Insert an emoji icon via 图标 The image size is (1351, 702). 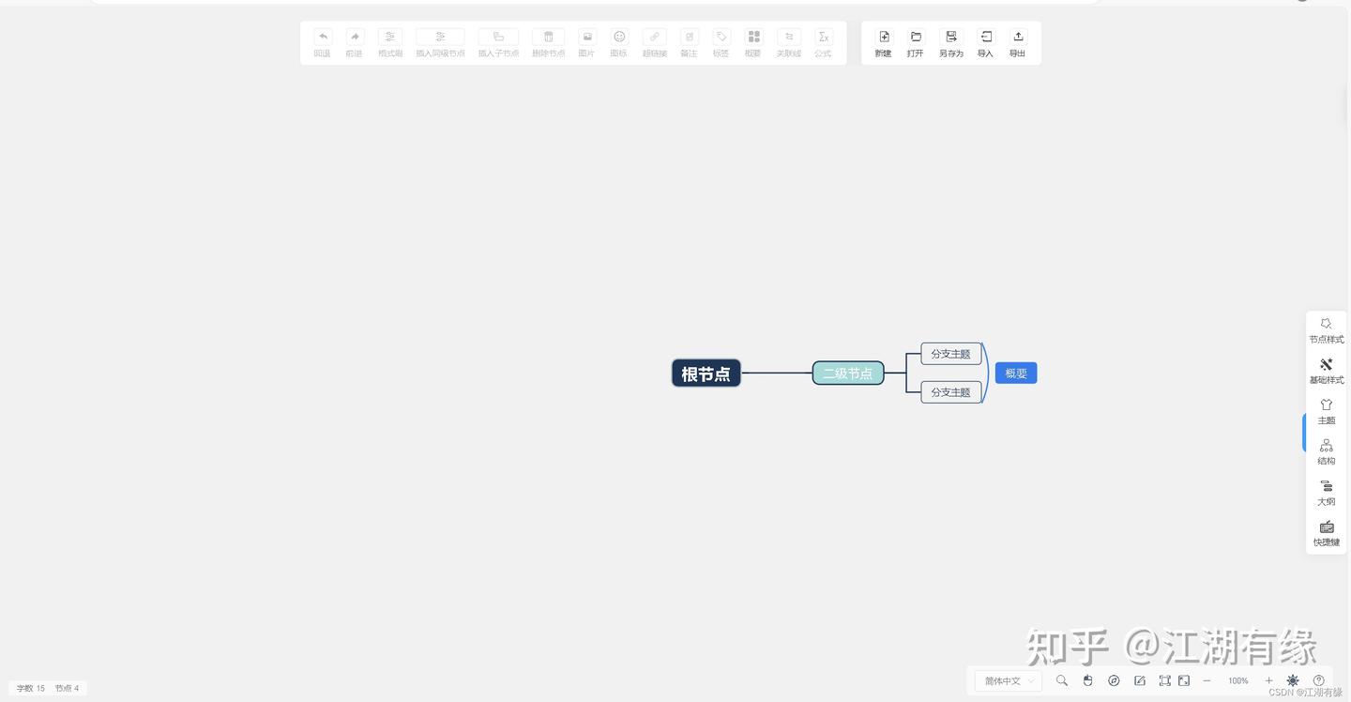pyautogui.click(x=618, y=42)
